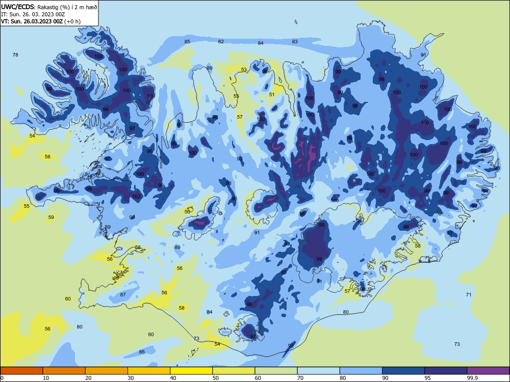This screenshot has width=510, height=382.
Task: Select the bright yellow 40–50 legend swatch
Action: [191, 371]
